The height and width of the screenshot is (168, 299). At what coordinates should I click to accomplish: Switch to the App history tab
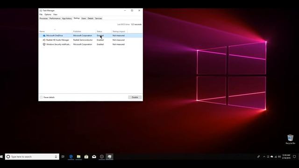coord(67,19)
